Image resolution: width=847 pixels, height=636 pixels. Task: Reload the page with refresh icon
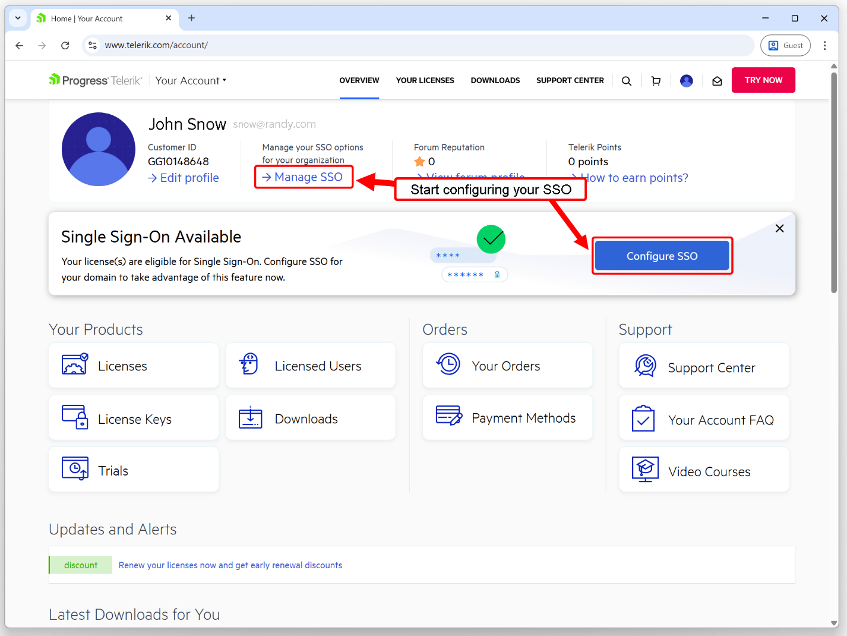point(65,45)
